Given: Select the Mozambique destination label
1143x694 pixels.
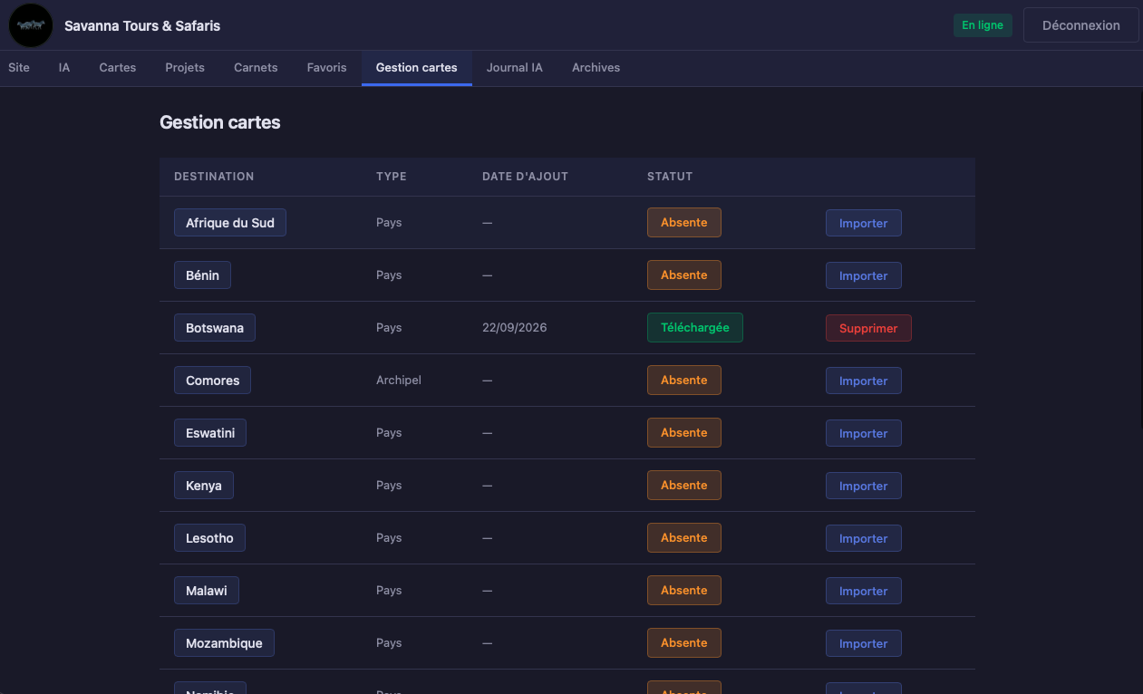Looking at the screenshot, I should (x=224, y=643).
